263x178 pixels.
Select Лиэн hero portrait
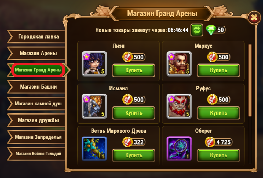click(94, 64)
